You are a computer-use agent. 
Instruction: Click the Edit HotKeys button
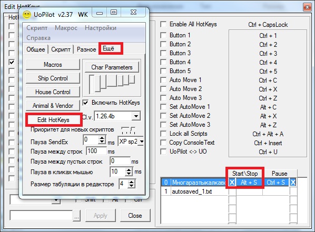(x=53, y=120)
